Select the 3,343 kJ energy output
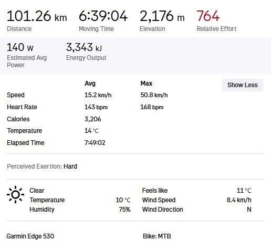The height and width of the screenshot is (250, 271). [84, 47]
